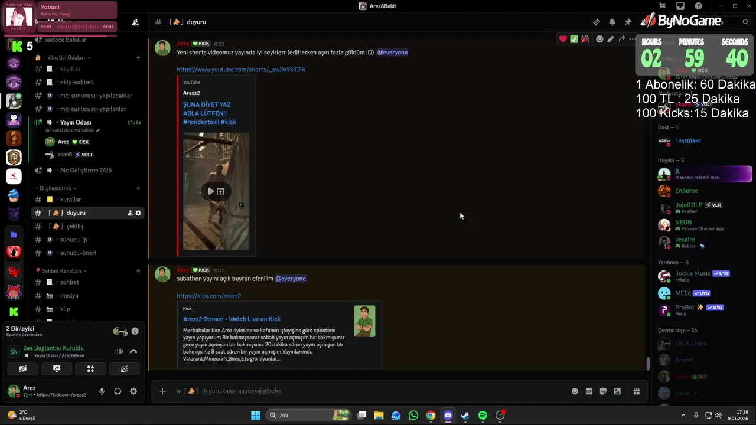Add channel to Sohbet Kanalları category
This screenshot has width=756, height=425.
[x=138, y=270]
